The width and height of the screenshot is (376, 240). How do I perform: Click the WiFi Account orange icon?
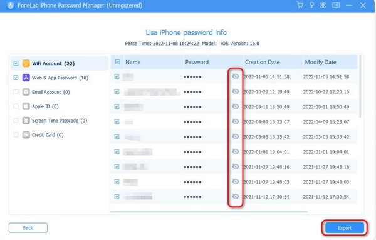pyautogui.click(x=26, y=63)
